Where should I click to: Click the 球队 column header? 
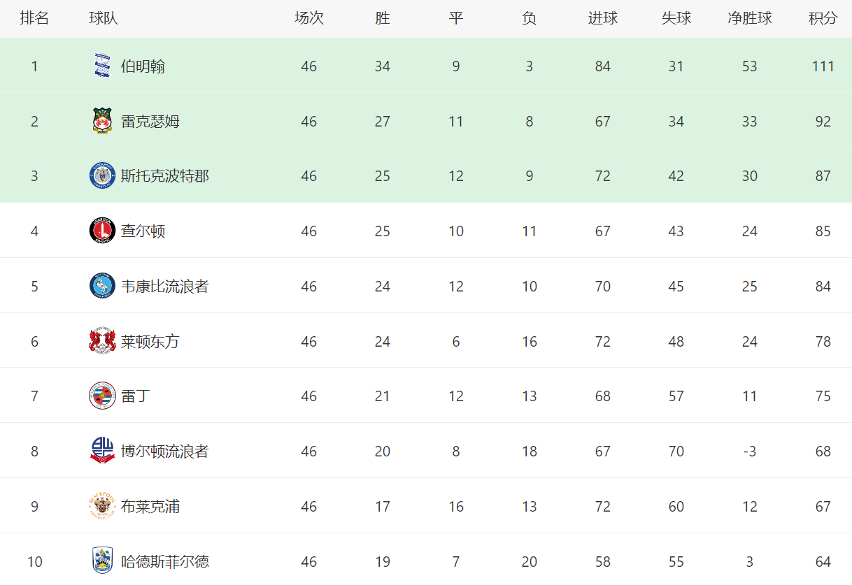coord(104,19)
